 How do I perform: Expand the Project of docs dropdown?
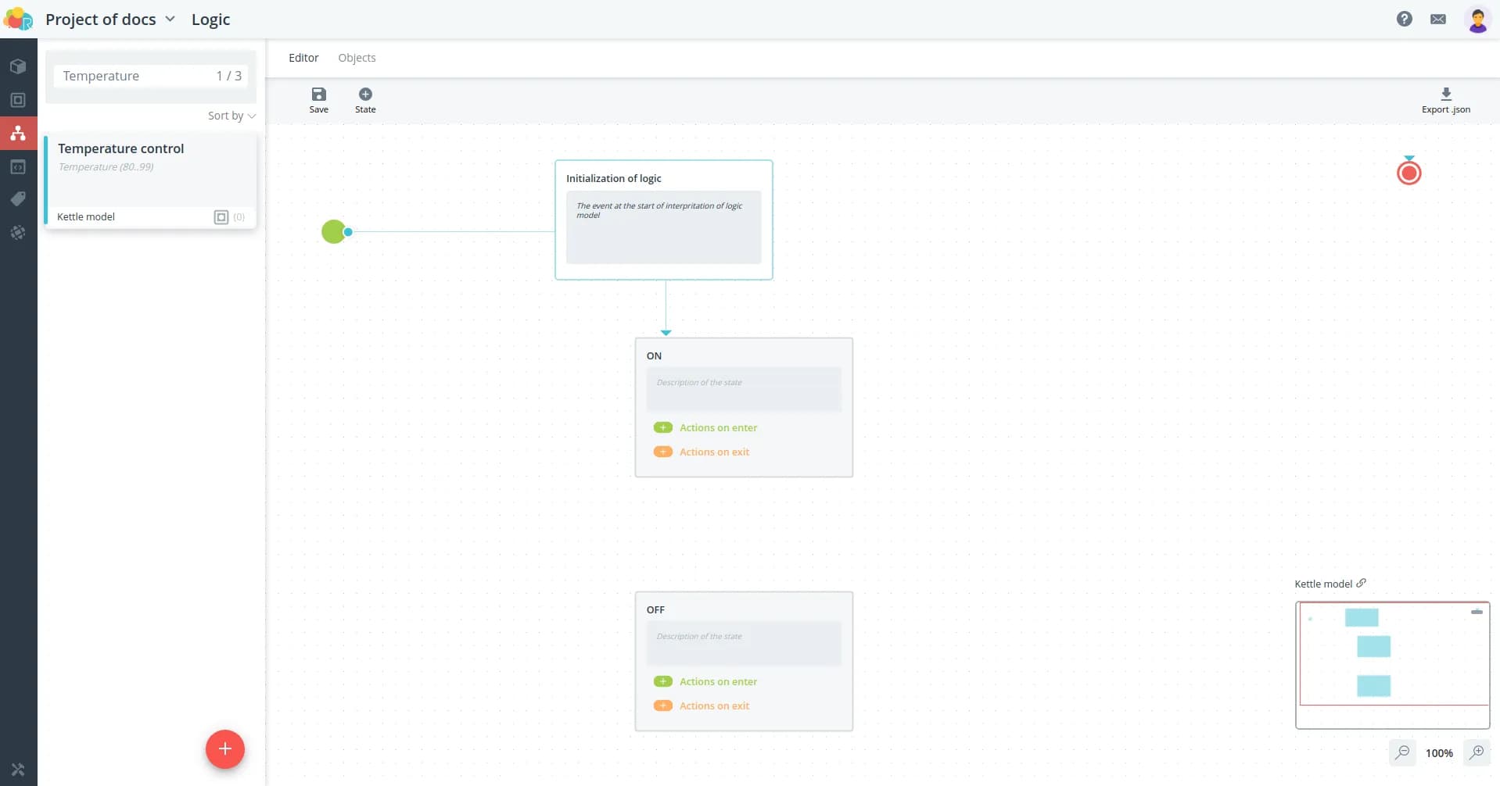[170, 19]
